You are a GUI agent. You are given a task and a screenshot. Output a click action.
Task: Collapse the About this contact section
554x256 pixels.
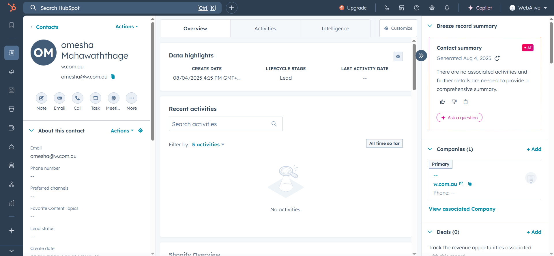tap(31, 130)
